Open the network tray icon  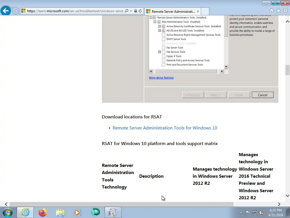(x=255, y=213)
